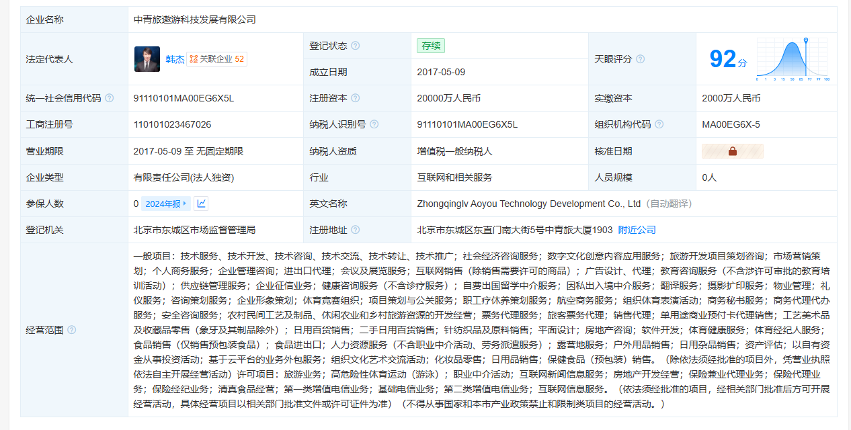Open the insured-count trend chart icon
Image resolution: width=851 pixels, height=430 pixels.
pos(201,204)
